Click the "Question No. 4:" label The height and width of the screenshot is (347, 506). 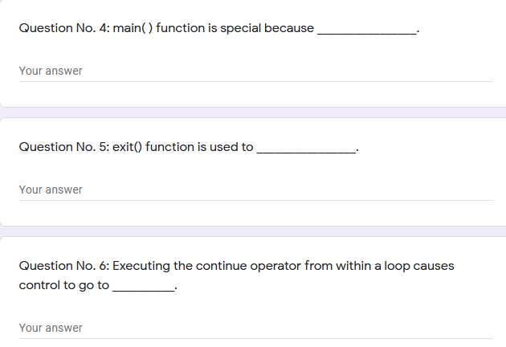point(63,28)
